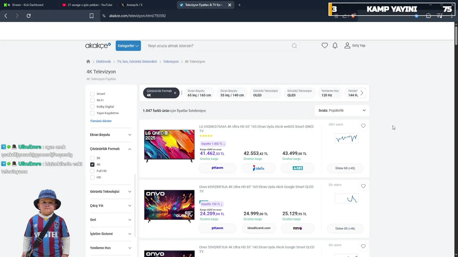Open the Kategoriler dropdown menu
Screen dimensions: 458x257
128,46
